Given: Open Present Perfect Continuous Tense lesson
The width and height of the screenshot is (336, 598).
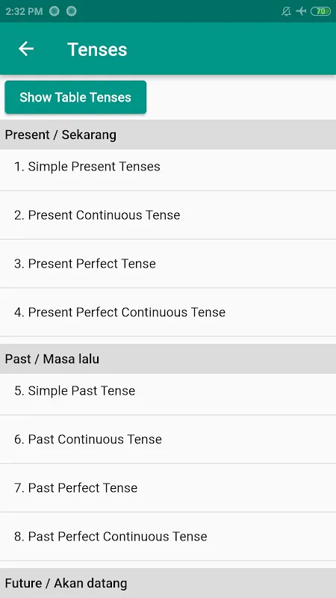Looking at the screenshot, I should [x=168, y=312].
